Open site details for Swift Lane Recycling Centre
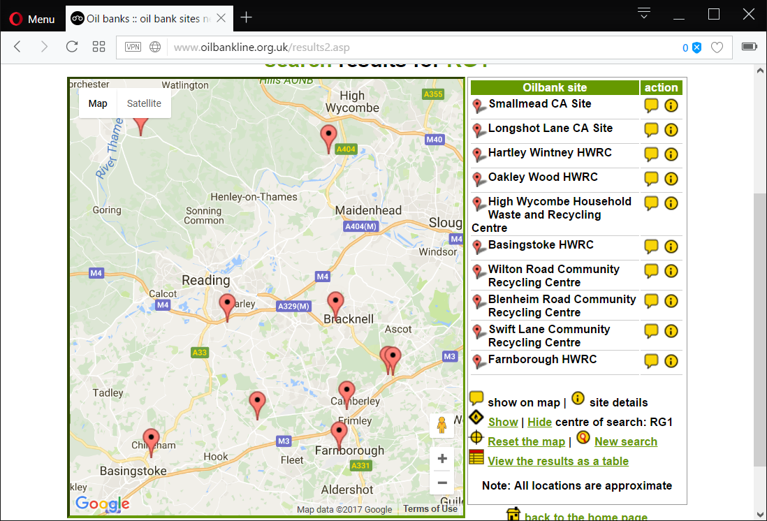Screen dimensions: 767x521 click(671, 331)
